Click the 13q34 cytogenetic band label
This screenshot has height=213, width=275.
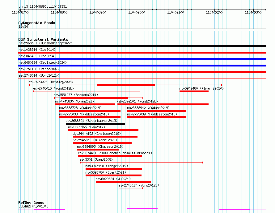(23, 27)
